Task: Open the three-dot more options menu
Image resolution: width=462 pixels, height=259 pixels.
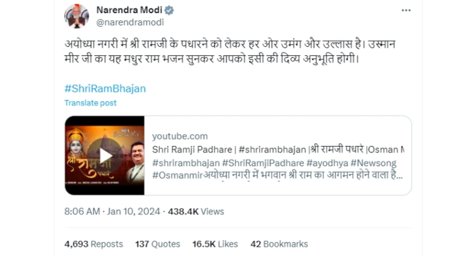Action: [x=406, y=10]
